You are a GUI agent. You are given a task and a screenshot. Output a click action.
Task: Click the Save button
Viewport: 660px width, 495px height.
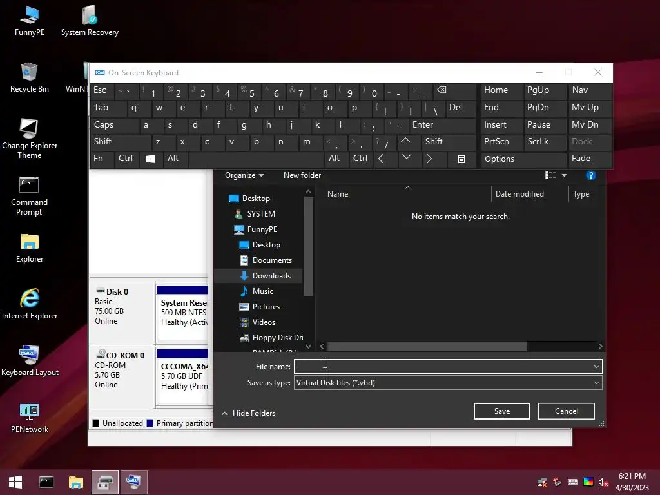tap(501, 411)
